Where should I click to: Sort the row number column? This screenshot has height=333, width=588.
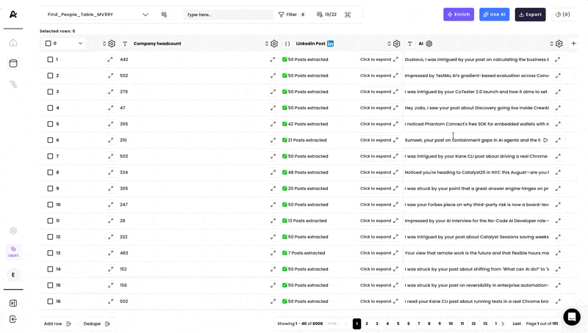coord(104,44)
